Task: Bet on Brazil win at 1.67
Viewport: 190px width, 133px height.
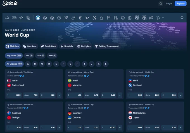Action: click(75, 95)
